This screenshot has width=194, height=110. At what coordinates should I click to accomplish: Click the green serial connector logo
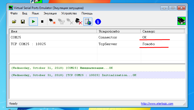[x=182, y=21]
